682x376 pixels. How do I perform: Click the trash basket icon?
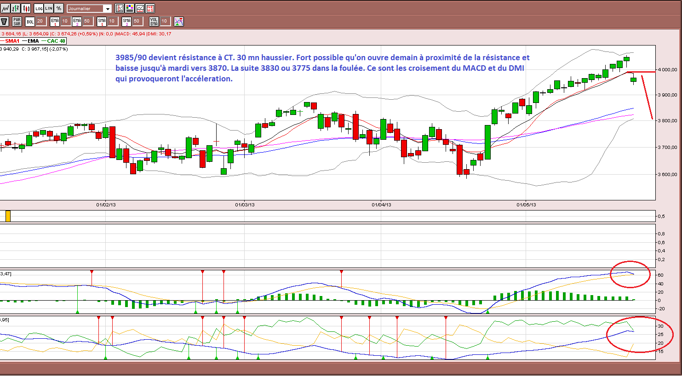4,21
